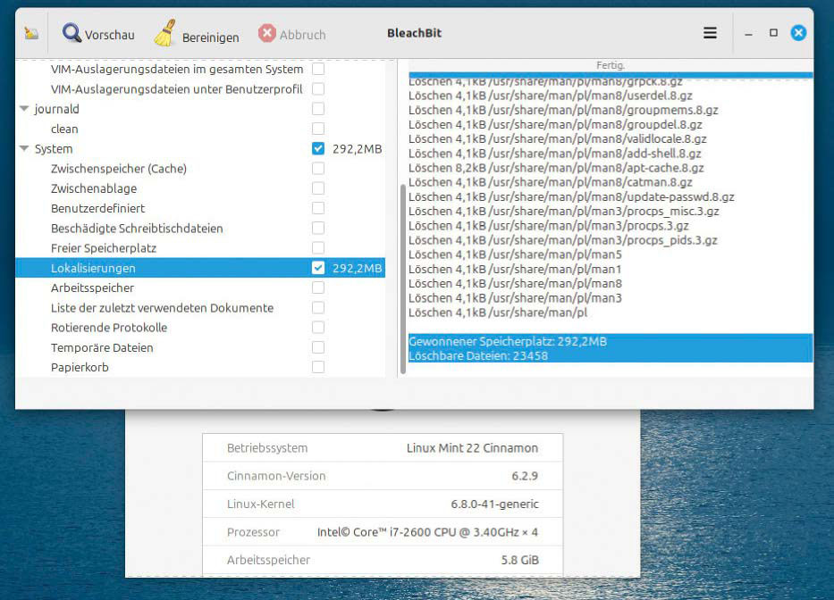Click the log line for update-passwd.8.gz
This screenshot has height=600, width=834.
(571, 196)
